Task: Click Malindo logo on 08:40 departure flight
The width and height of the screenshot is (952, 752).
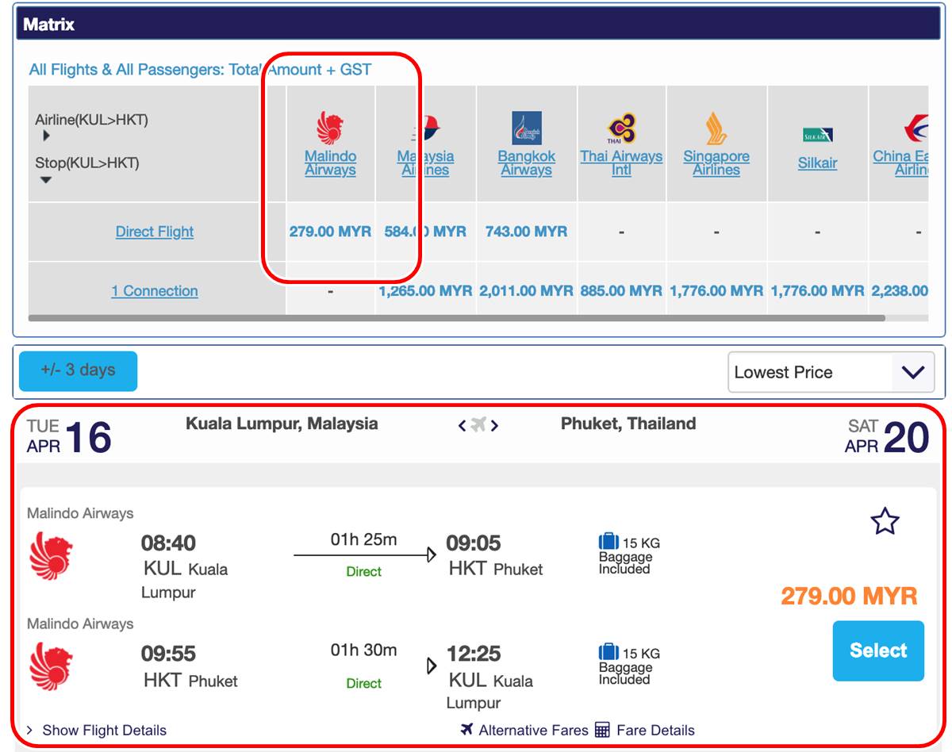Action: [x=51, y=556]
